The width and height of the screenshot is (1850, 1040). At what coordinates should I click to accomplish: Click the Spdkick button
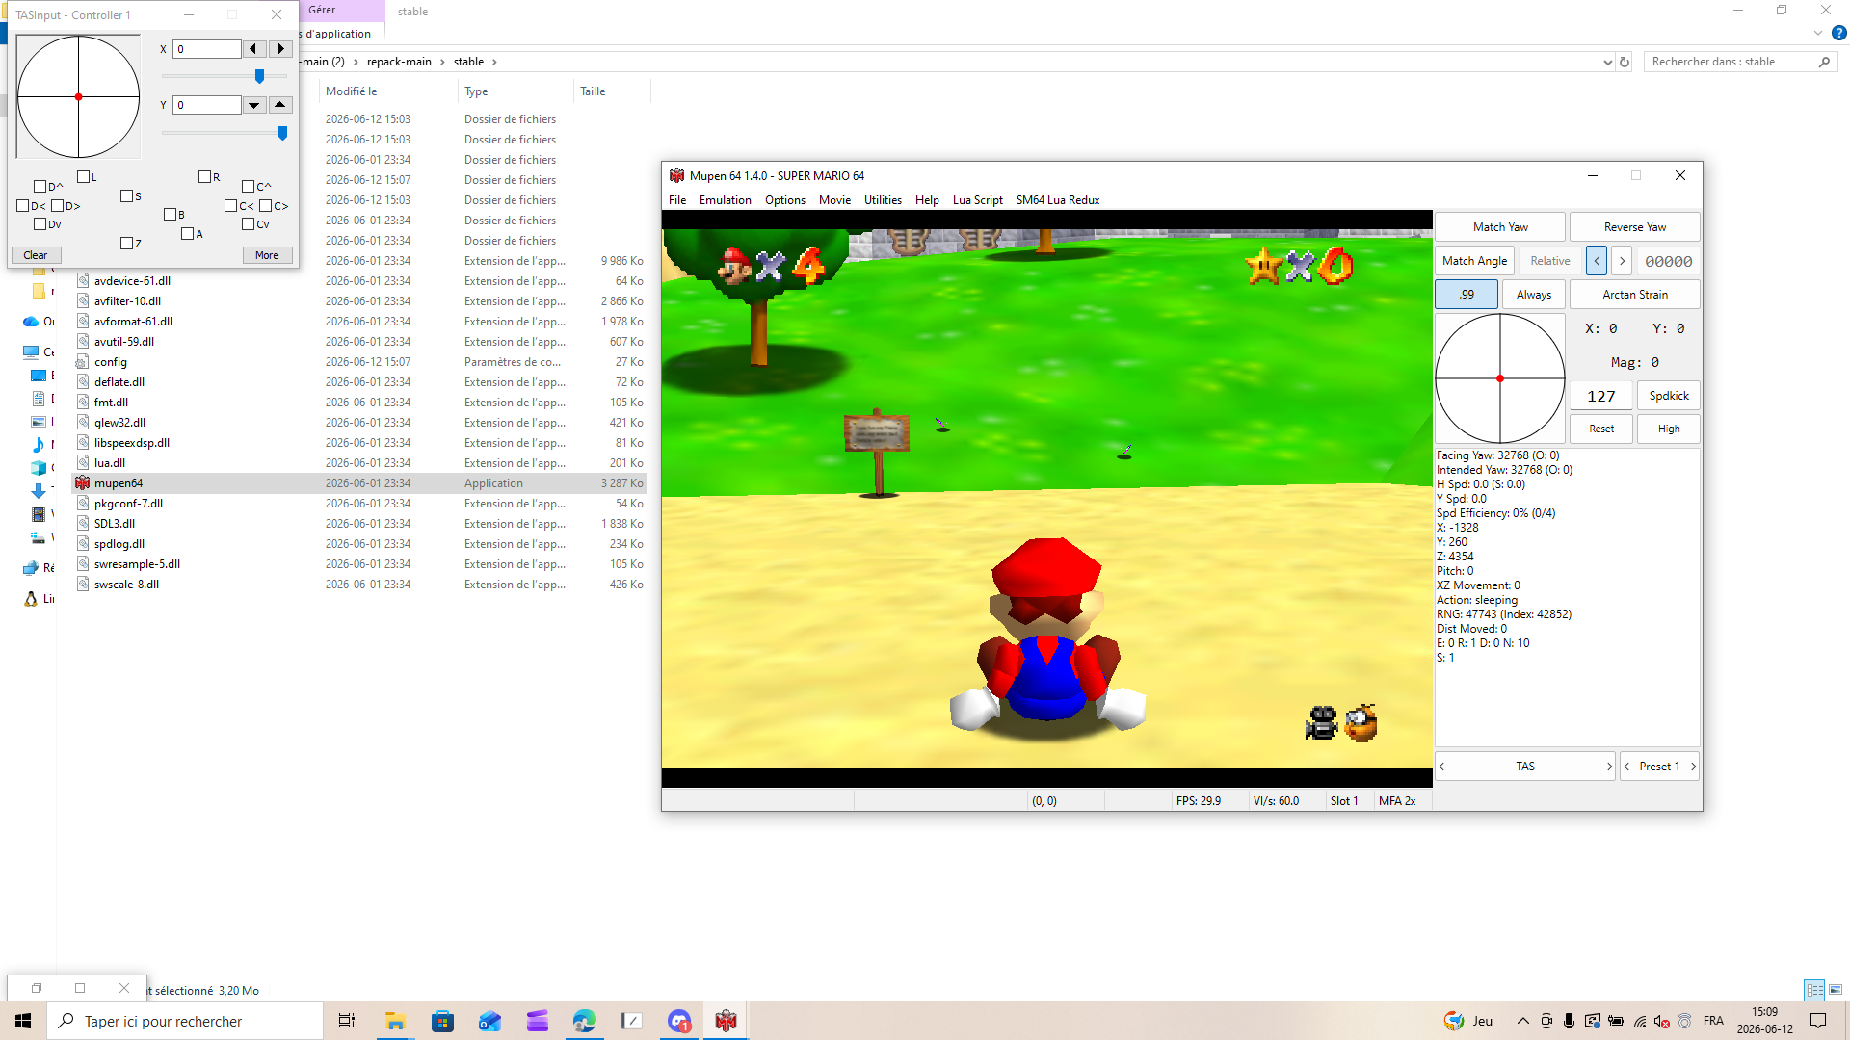tap(1669, 396)
